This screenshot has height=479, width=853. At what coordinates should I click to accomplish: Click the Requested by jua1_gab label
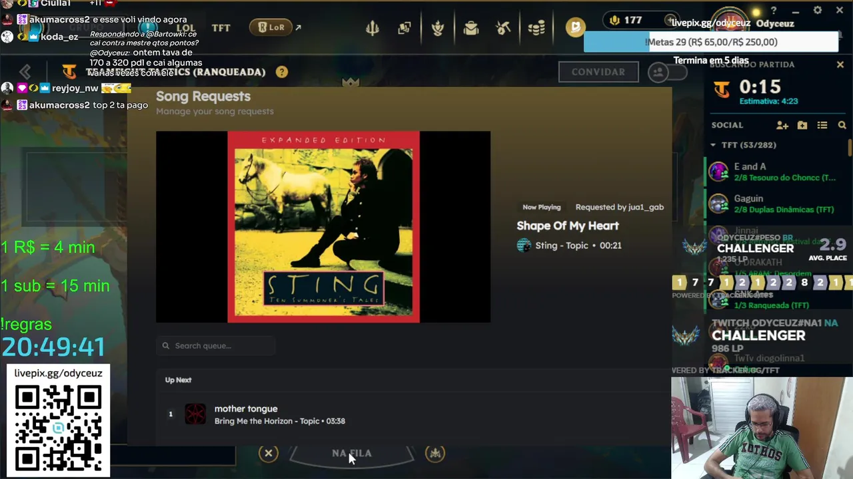(x=619, y=207)
